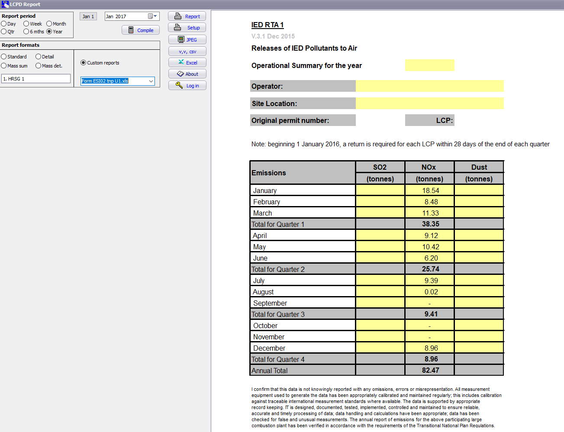Click the calculator icon on Compile button
This screenshot has height=432, width=564.
pyautogui.click(x=131, y=30)
